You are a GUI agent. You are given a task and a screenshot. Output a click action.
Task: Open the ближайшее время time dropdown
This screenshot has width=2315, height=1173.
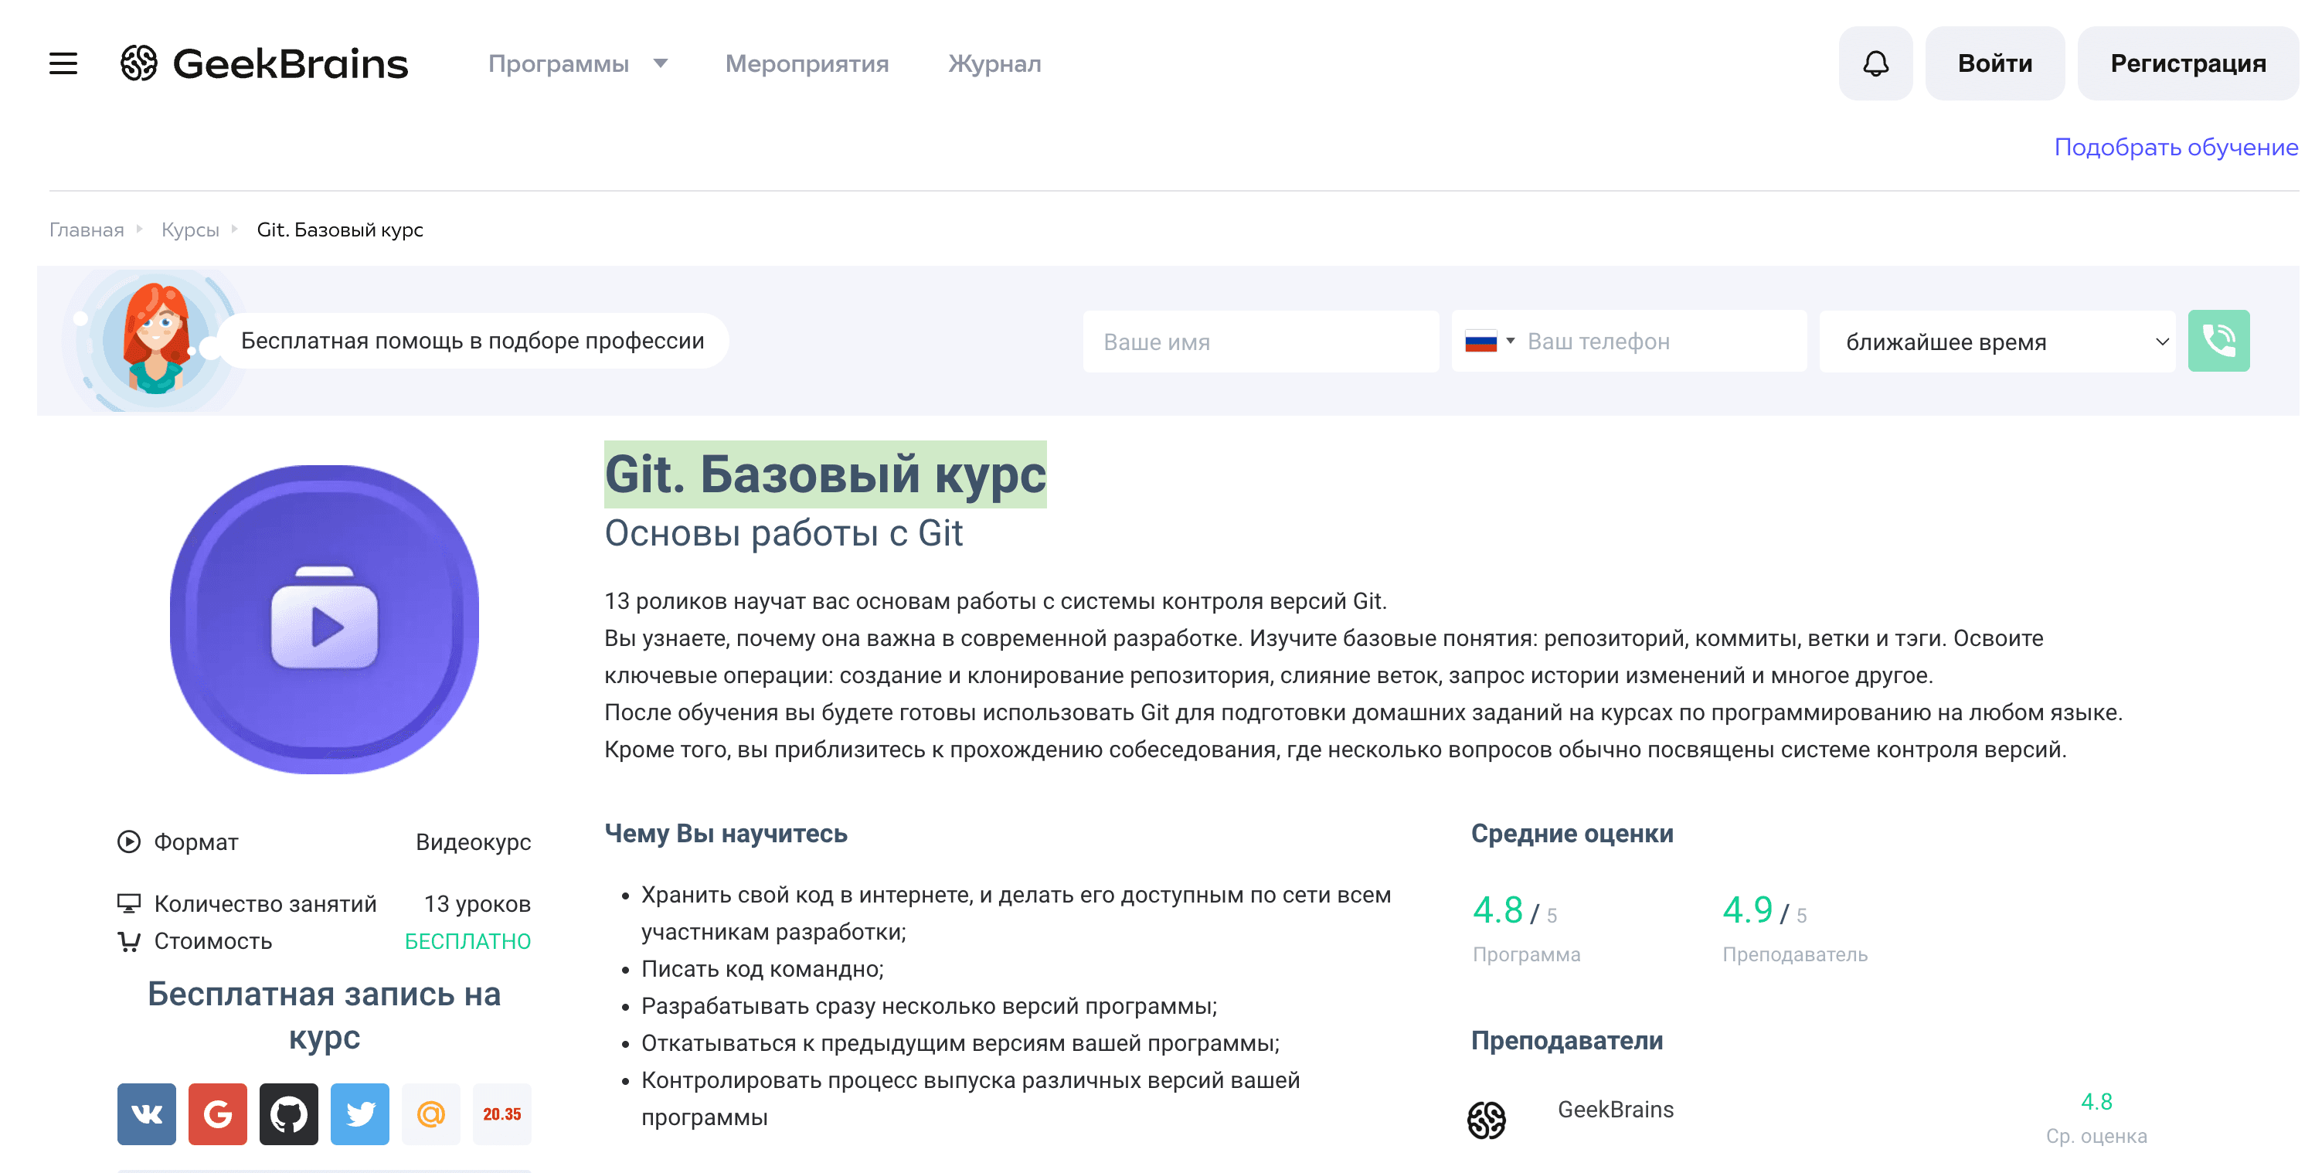pyautogui.click(x=1996, y=342)
